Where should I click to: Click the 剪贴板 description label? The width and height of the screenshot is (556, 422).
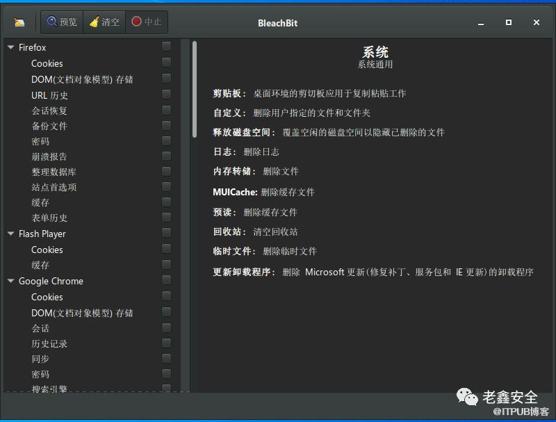[x=229, y=94]
